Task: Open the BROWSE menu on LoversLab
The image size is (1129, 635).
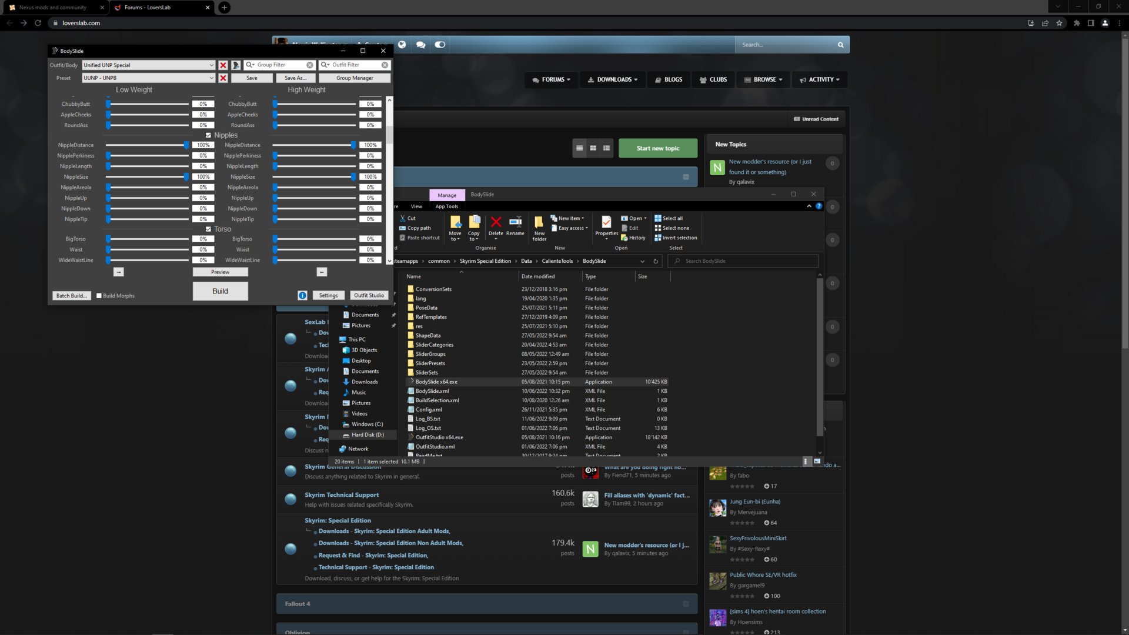Action: 763,79
